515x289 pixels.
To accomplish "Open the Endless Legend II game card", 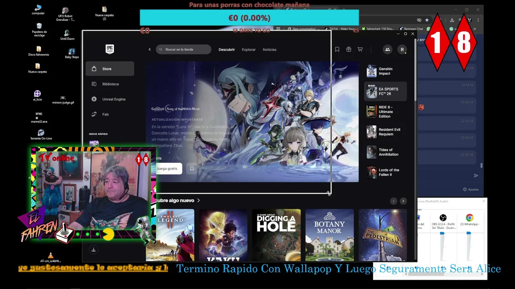I will coord(170,235).
